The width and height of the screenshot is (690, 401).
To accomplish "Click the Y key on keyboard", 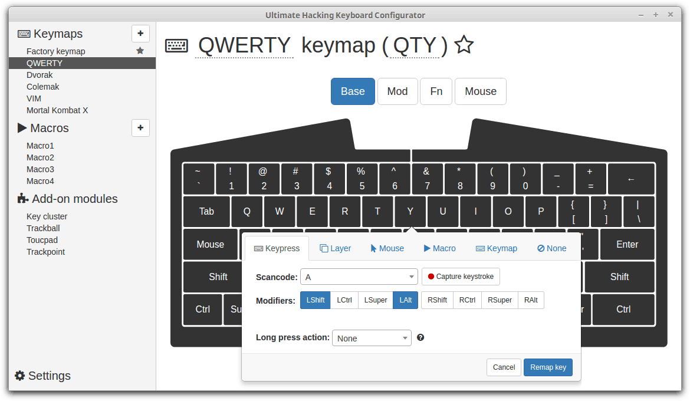I will (x=410, y=211).
